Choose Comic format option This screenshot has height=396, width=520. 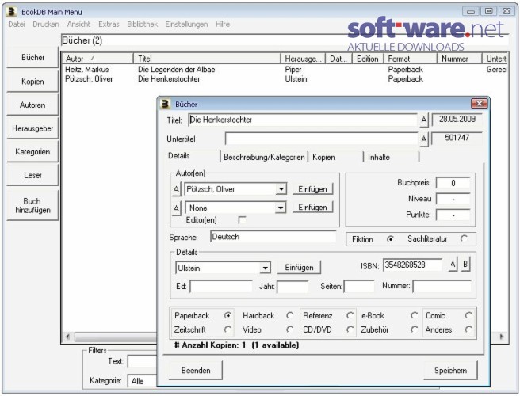pos(468,315)
